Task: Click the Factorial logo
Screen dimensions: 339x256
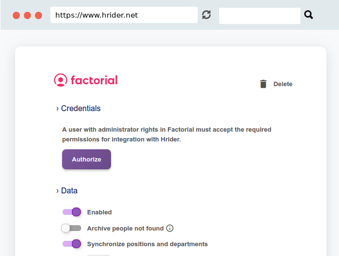Action: (86, 80)
